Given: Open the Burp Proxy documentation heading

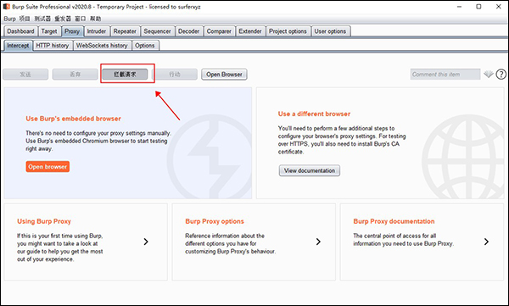Looking at the screenshot, I should click(x=394, y=221).
